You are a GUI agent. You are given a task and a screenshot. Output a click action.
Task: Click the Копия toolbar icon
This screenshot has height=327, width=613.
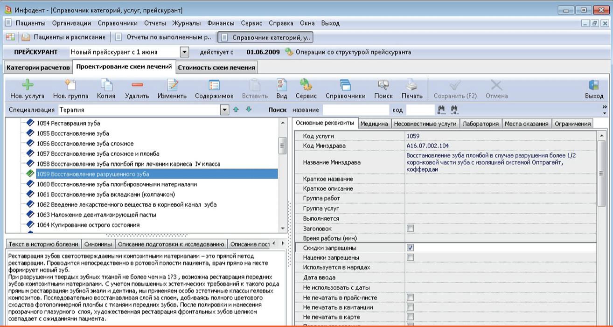(x=106, y=85)
